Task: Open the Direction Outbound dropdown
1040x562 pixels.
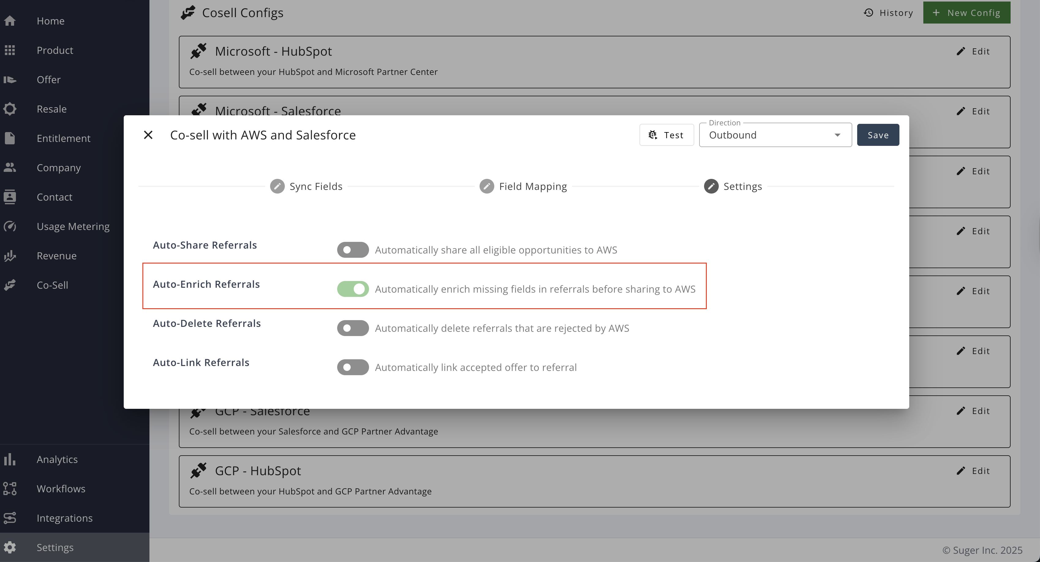Action: pos(767,135)
